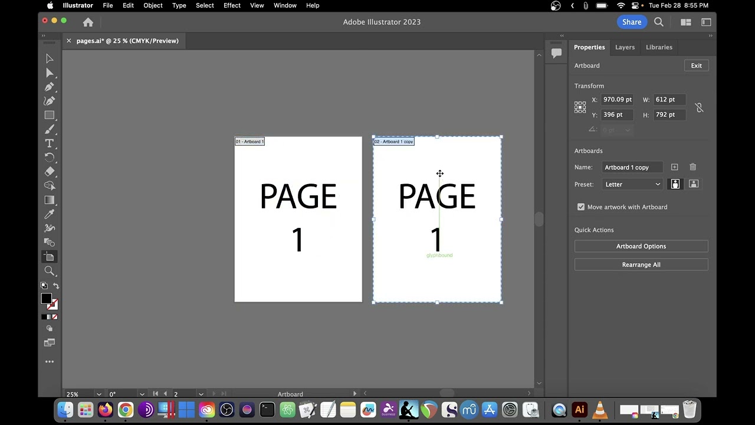Collapse the right panel dock arrows
Image resolution: width=755 pixels, height=425 pixels.
(710, 36)
